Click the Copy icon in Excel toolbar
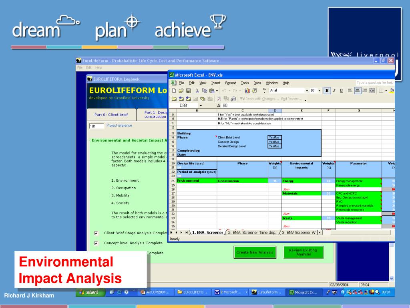 (205, 91)
